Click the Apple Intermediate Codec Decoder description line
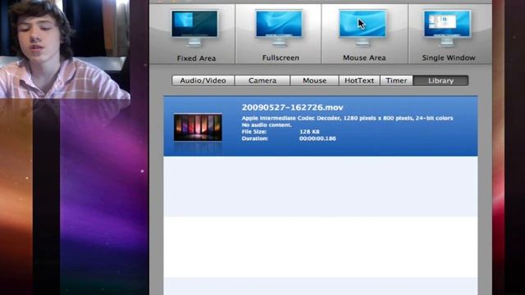The width and height of the screenshot is (525, 295). point(347,118)
